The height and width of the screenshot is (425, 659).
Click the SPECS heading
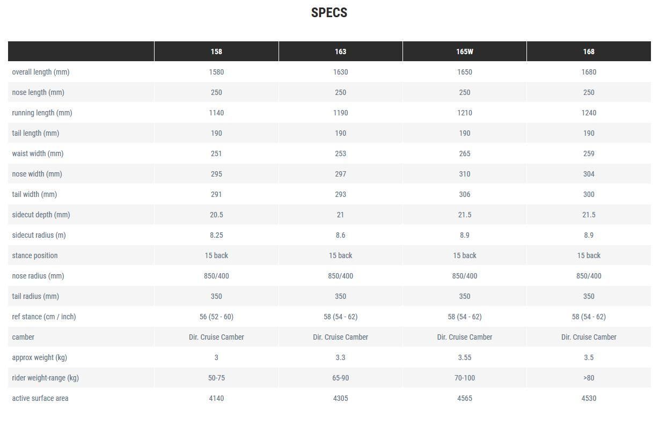coord(329,13)
